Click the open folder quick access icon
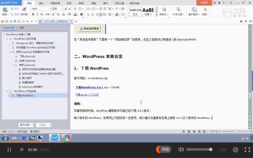253x158 pixels. click(2, 21)
